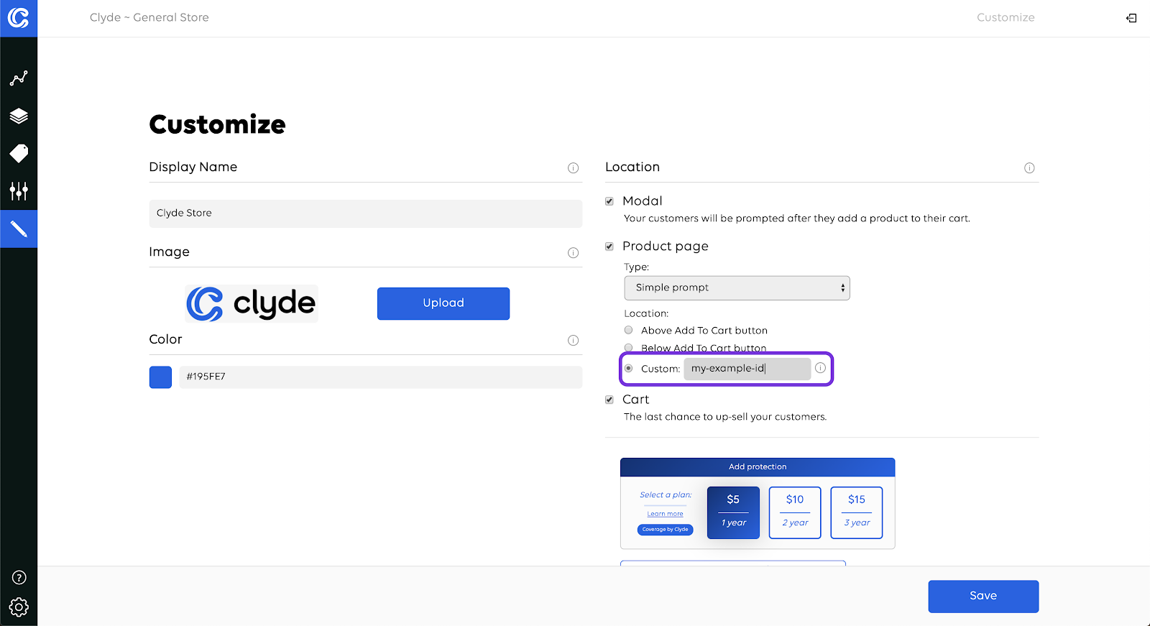Open the analytics graph sidebar icon
This screenshot has width=1150, height=626.
coord(19,78)
